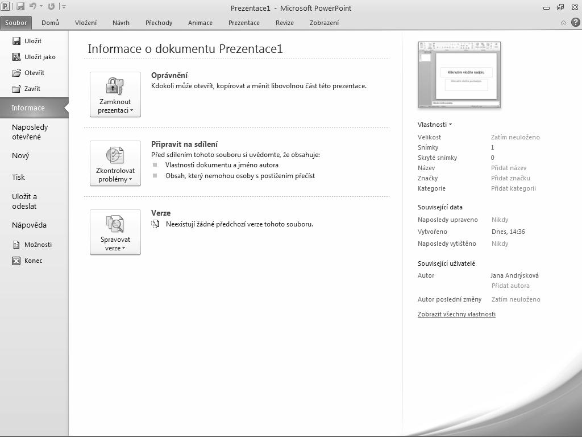Click Neexistují žádné předchozí verze text
The width and height of the screenshot is (582, 437).
pos(239,224)
